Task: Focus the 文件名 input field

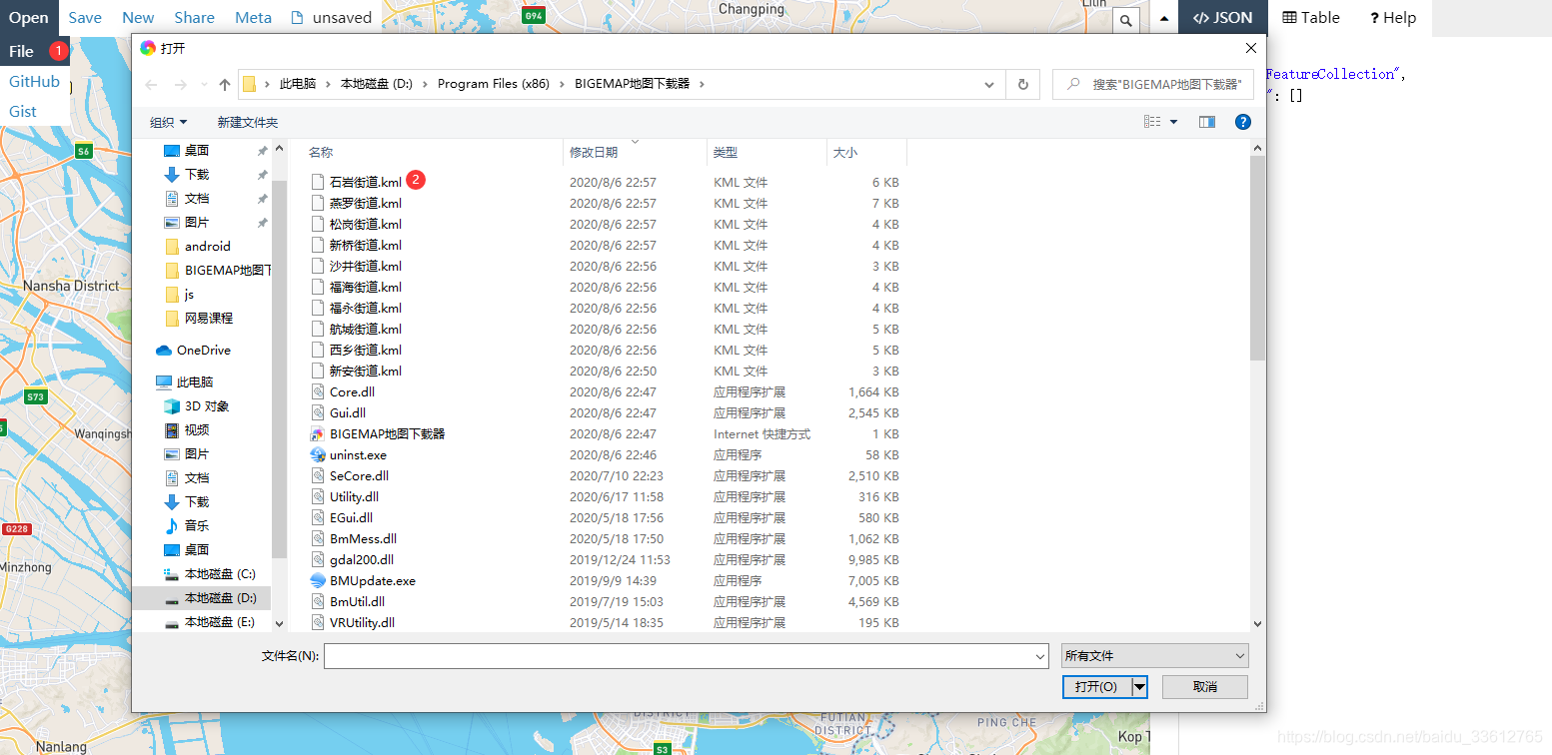Action: coord(679,656)
